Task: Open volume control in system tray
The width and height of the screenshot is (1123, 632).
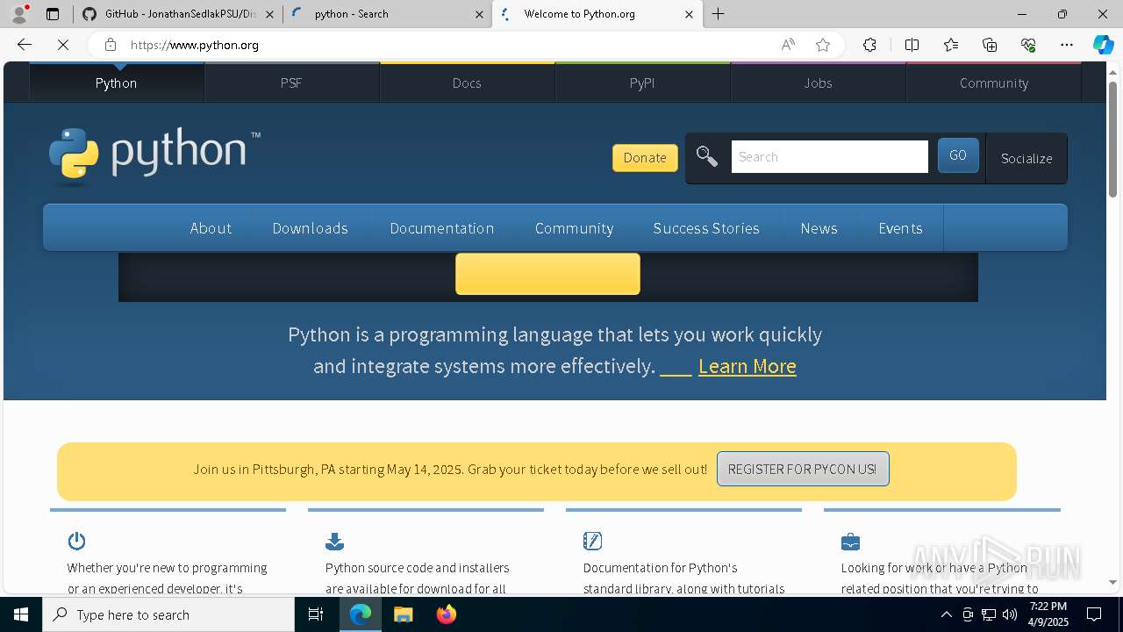Action: [1009, 614]
